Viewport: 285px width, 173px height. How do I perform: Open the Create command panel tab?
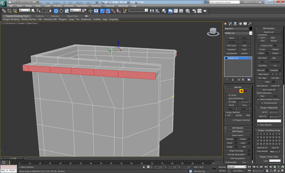coord(226,24)
